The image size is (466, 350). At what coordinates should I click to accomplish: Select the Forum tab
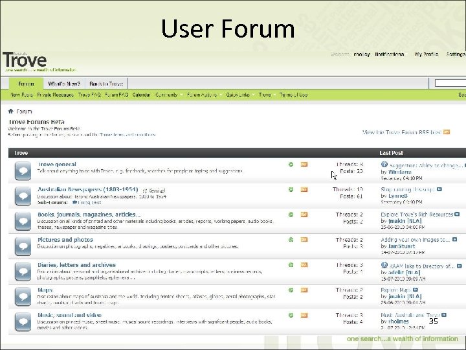pyautogui.click(x=26, y=84)
